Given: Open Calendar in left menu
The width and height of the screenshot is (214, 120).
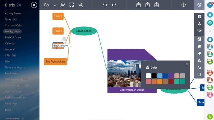Looking at the screenshot, I should tap(10, 43).
